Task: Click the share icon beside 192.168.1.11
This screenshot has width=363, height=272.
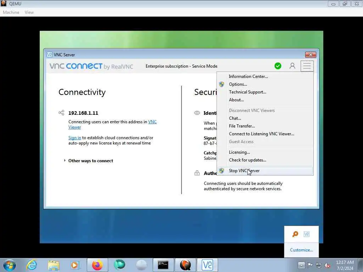Action: [61, 113]
